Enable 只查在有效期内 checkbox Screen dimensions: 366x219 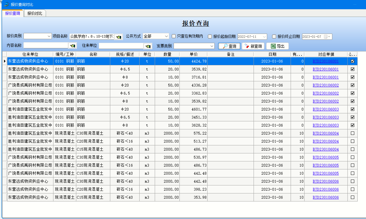(174, 36)
